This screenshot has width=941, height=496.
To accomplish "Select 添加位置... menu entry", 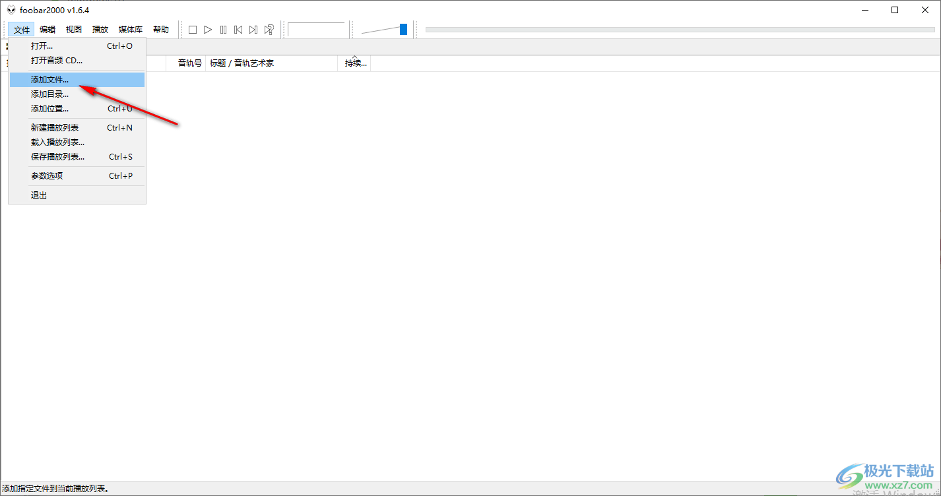I will (77, 109).
